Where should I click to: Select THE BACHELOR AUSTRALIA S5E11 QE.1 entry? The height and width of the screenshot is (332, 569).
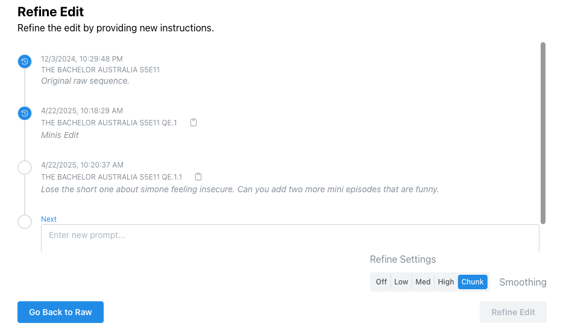[x=109, y=123]
